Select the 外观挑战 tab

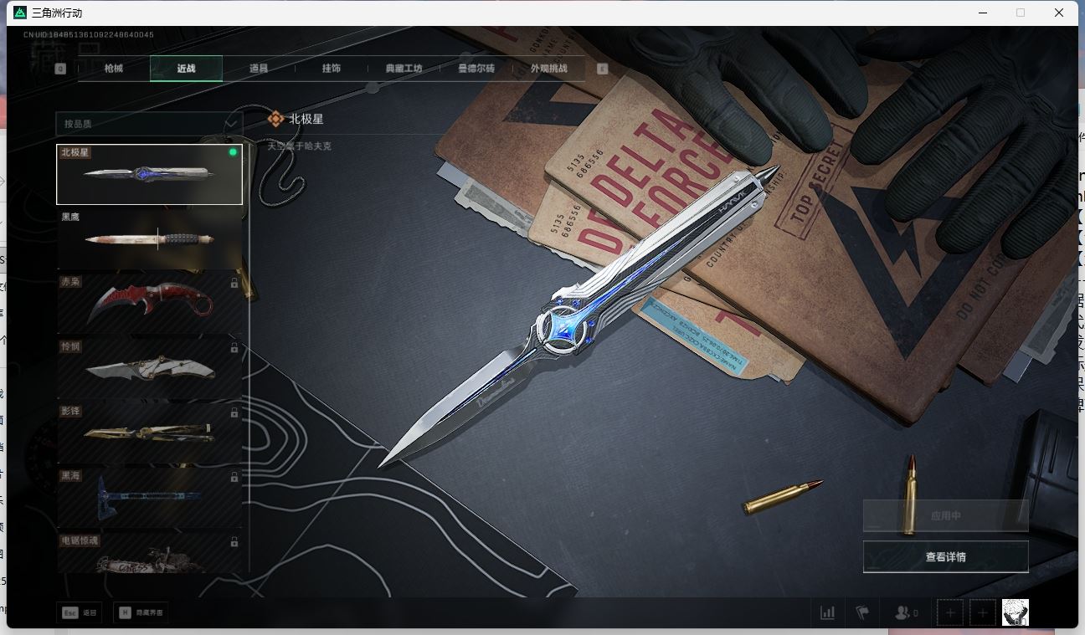click(x=548, y=69)
